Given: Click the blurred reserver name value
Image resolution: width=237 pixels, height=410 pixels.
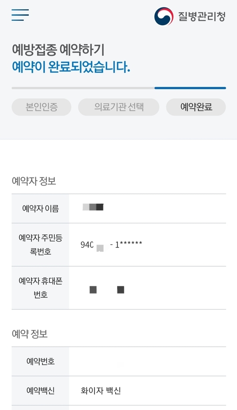Looking at the screenshot, I should (x=93, y=207).
